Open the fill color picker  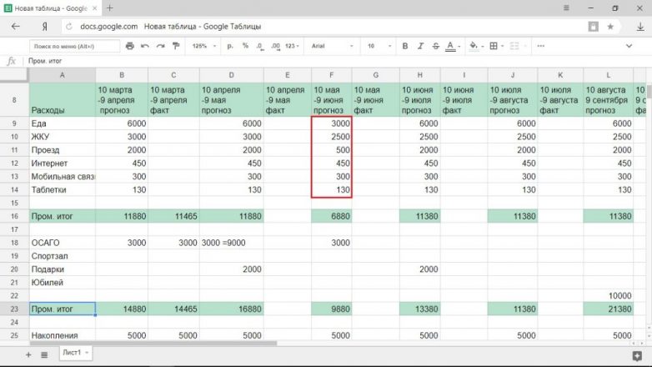coord(474,46)
